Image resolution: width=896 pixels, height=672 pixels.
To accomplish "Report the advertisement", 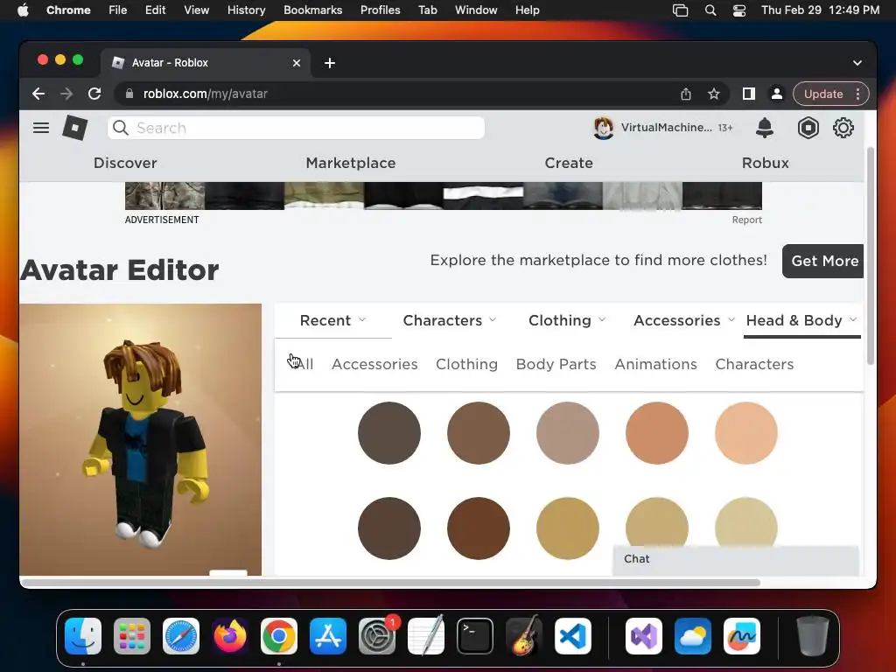I will [x=747, y=220].
